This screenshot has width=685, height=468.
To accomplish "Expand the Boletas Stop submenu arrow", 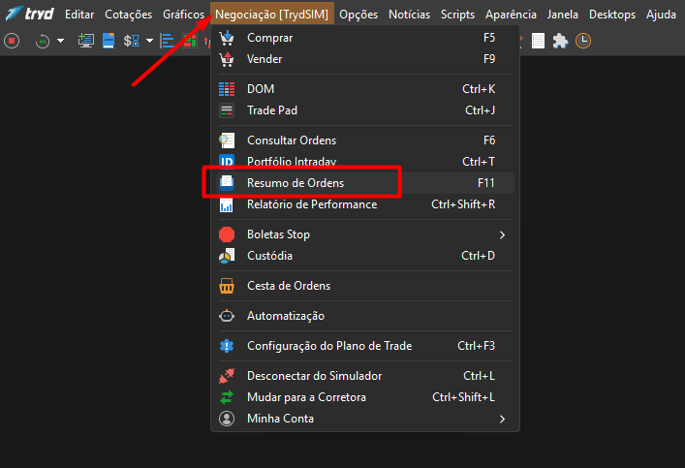I will click(x=502, y=235).
